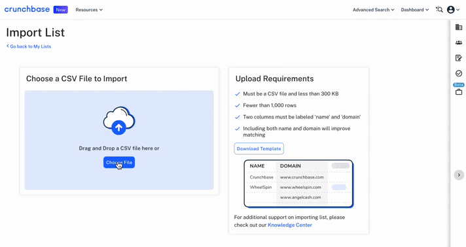Open the user account avatar icon
The image size is (466, 247).
point(451,10)
